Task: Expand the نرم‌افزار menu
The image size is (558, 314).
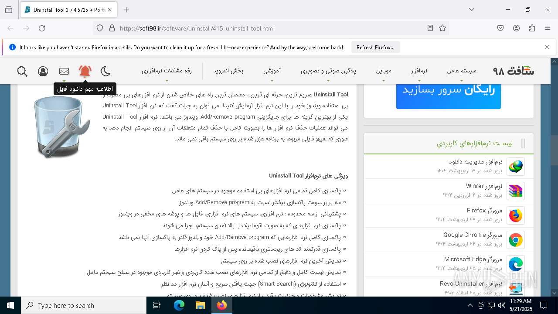Action: pos(419,71)
